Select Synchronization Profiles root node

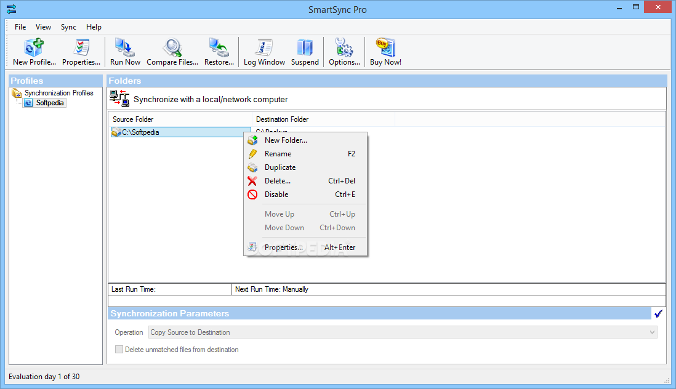click(x=58, y=92)
